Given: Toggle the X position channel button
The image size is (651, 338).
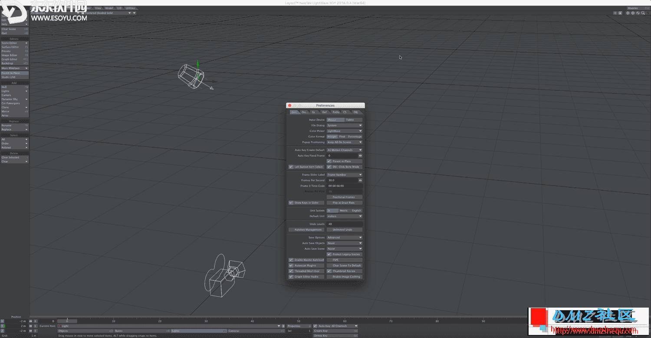Looking at the screenshot, I should click(2, 321).
